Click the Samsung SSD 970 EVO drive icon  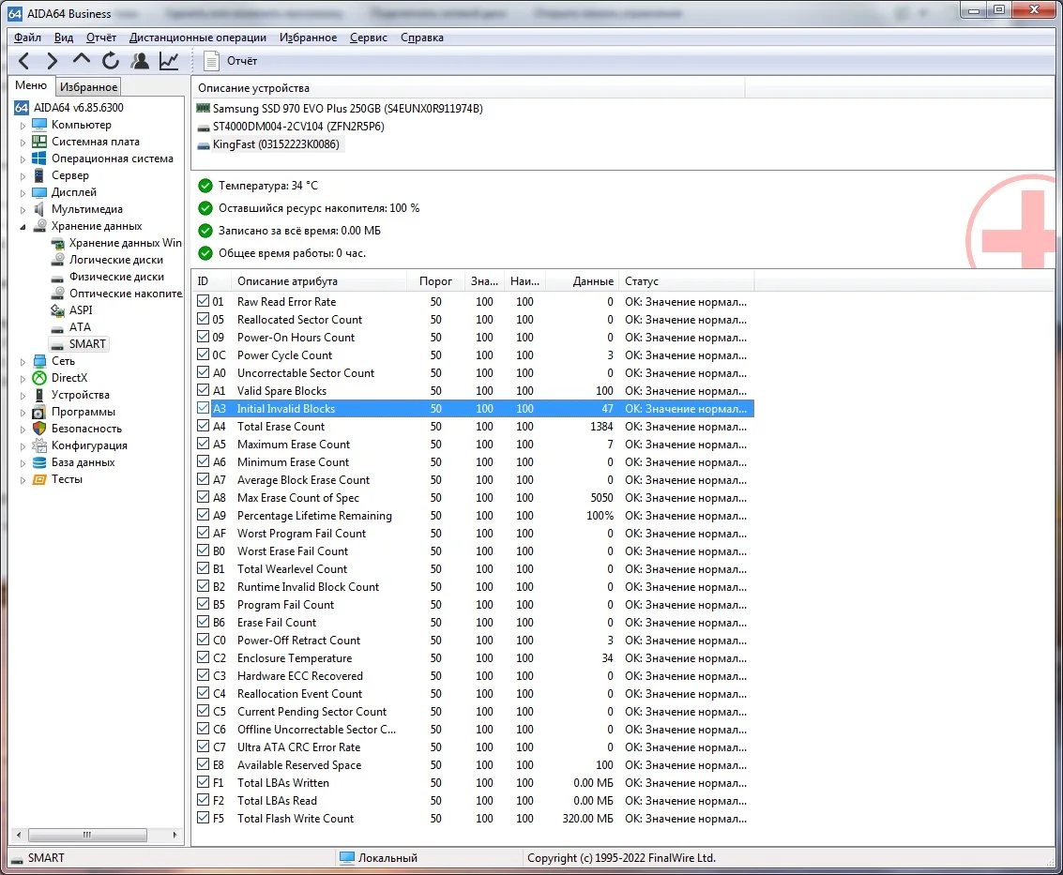pyautogui.click(x=203, y=109)
